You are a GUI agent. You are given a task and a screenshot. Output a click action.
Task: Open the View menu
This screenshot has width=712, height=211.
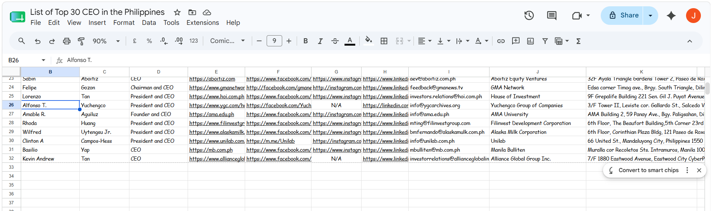click(74, 23)
